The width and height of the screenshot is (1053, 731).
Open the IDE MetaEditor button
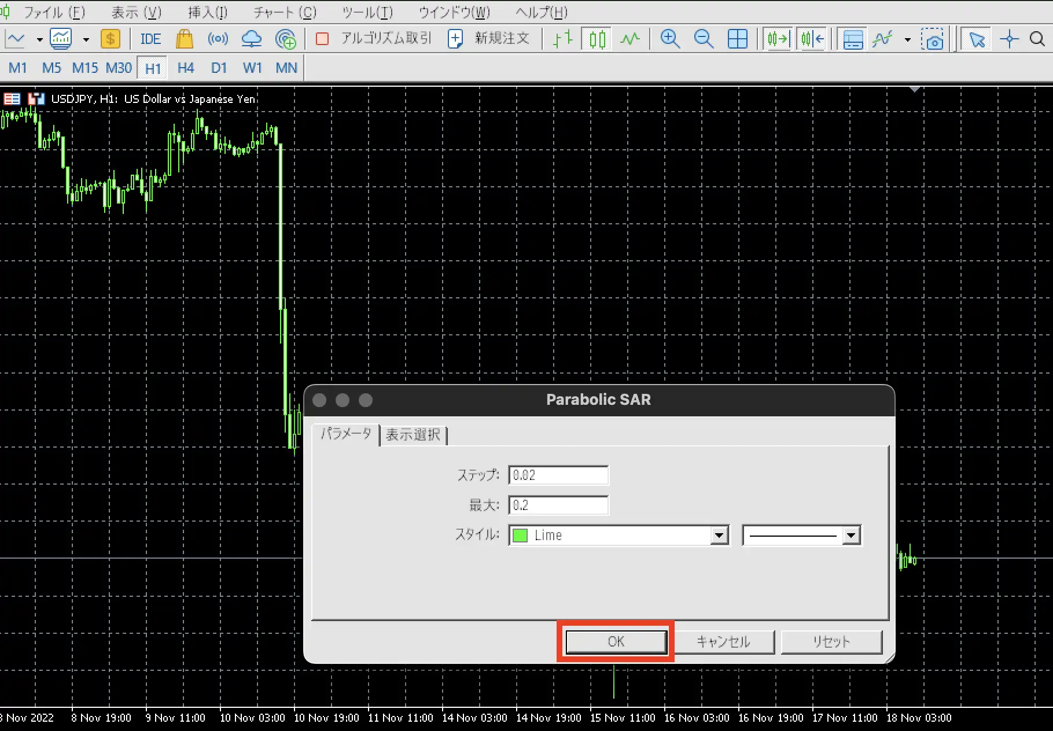pos(150,39)
